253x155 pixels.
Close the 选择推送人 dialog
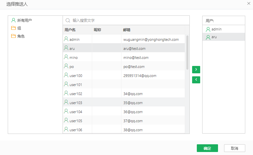coord(249,4)
